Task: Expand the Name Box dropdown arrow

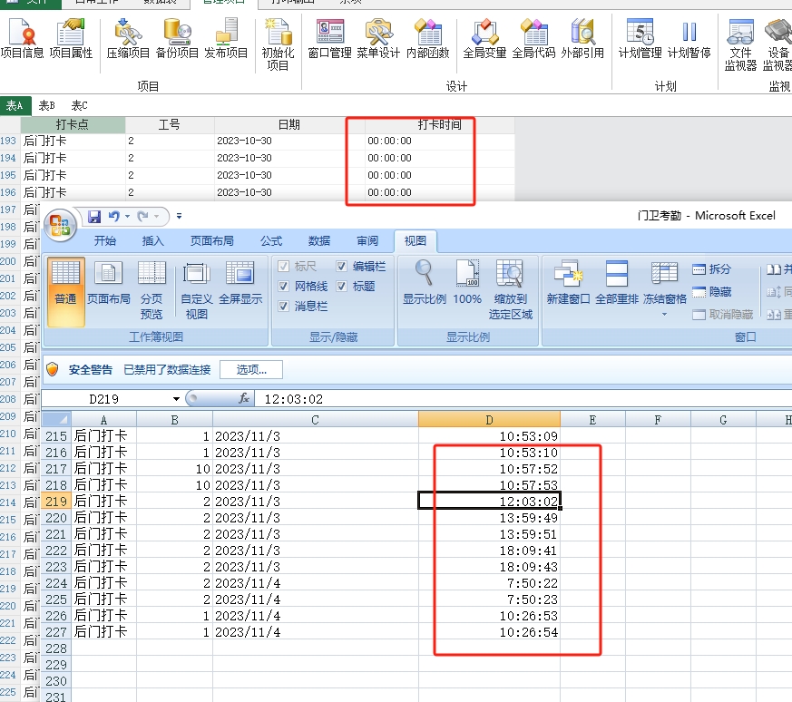Action: click(176, 399)
